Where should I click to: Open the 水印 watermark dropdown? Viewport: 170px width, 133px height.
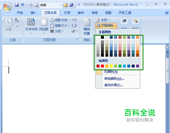pyautogui.click(x=103, y=20)
